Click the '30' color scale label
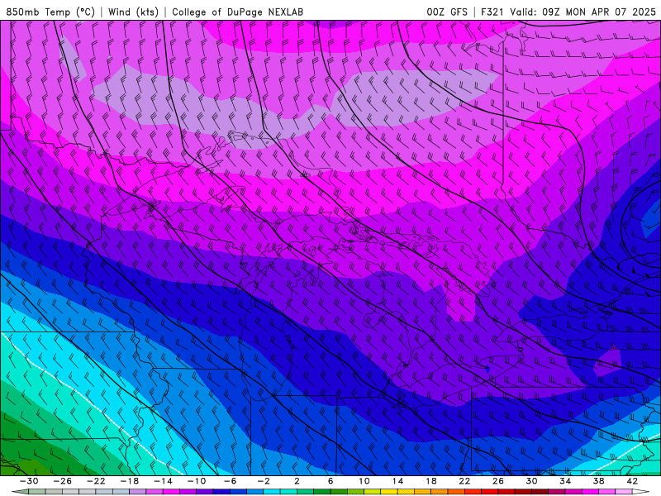The width and height of the screenshot is (661, 496). tap(531, 481)
